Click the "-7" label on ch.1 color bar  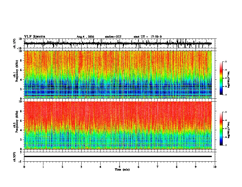point(225,95)
